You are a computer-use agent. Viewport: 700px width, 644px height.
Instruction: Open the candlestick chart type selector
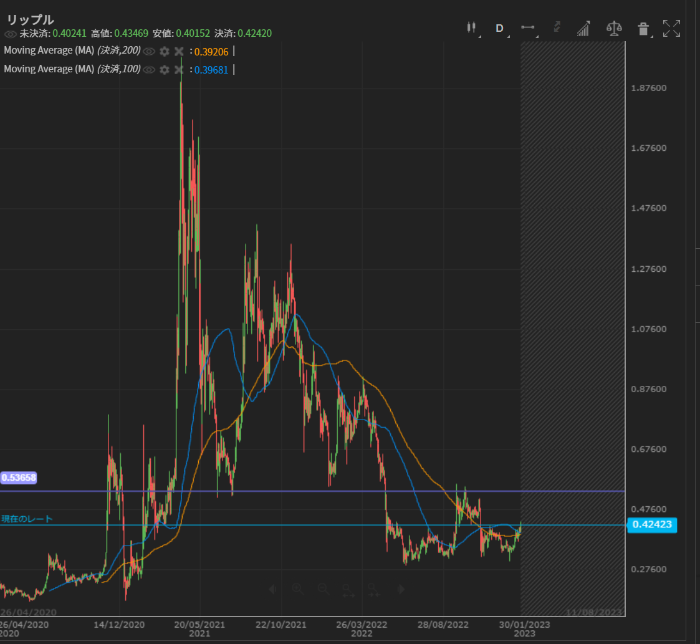click(471, 28)
